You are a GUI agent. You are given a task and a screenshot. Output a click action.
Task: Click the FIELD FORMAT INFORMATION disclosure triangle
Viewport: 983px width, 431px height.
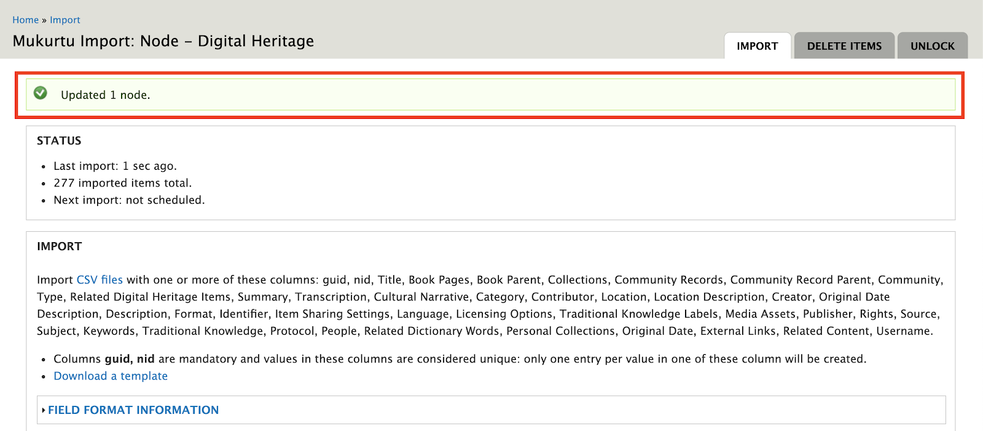click(x=44, y=410)
